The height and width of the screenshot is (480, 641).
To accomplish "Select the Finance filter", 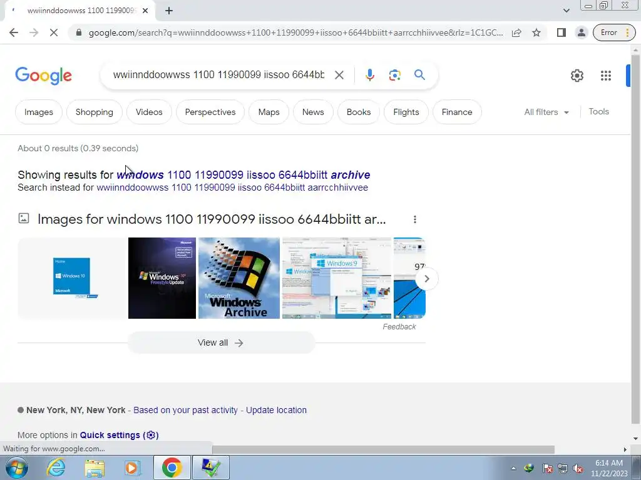I will click(x=457, y=112).
